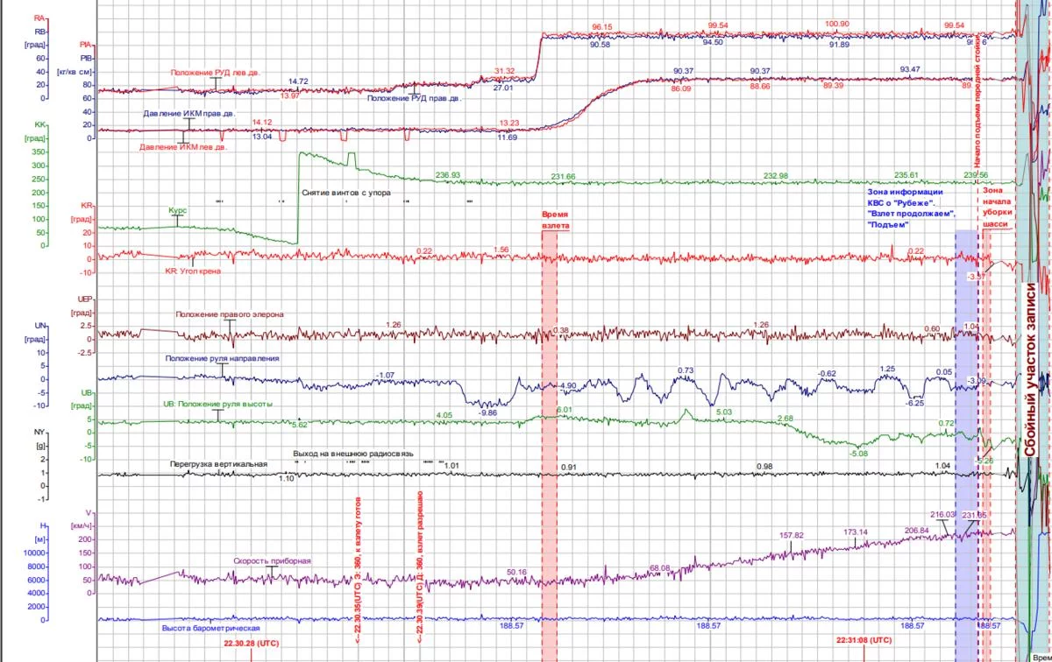
Task: Click the 'Положение правого элерона' label
Action: pyautogui.click(x=230, y=315)
